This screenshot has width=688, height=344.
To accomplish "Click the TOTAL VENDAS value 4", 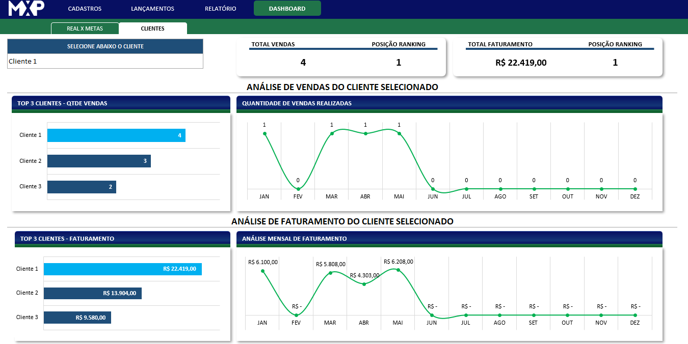I will pyautogui.click(x=303, y=63).
